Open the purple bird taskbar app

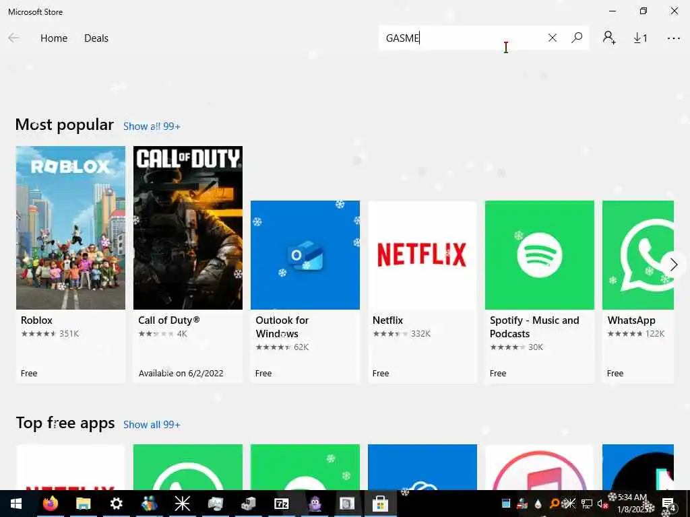[314, 504]
